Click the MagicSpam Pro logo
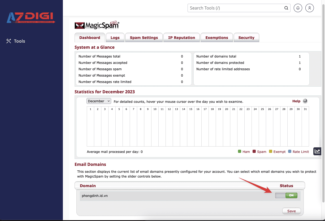The image size is (325, 221). point(97,25)
